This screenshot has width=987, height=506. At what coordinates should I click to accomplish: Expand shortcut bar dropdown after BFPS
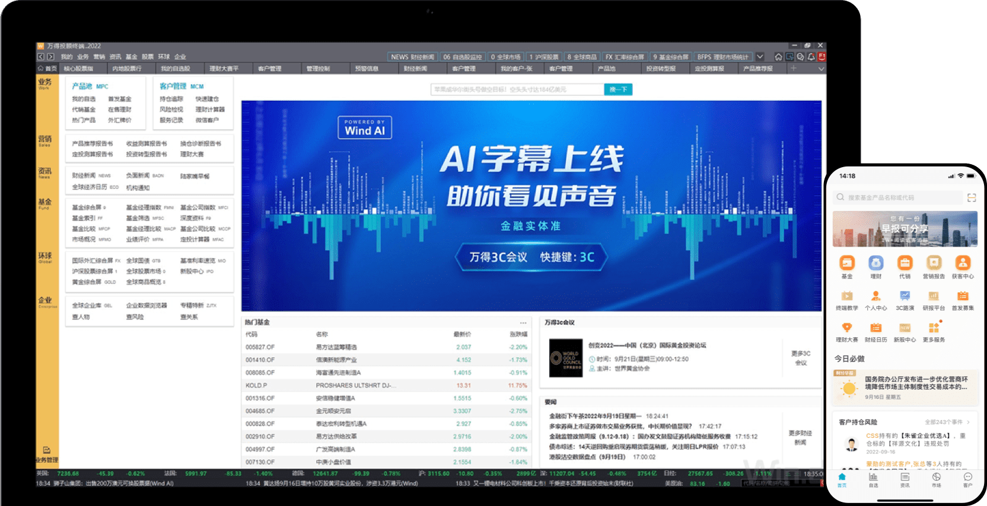[x=760, y=57]
